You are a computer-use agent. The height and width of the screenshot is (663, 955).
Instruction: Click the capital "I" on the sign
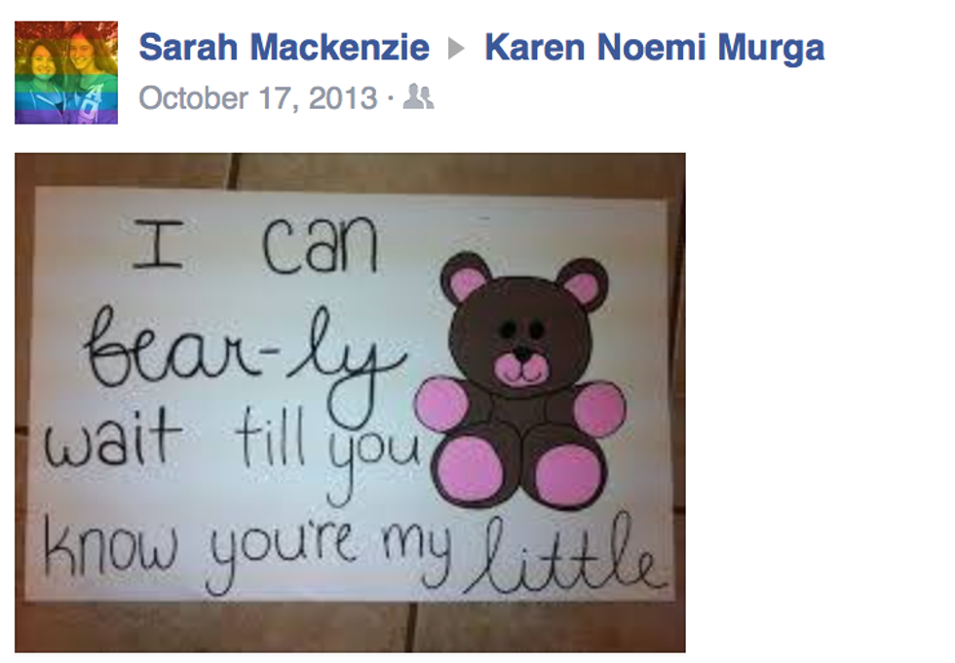(x=158, y=244)
